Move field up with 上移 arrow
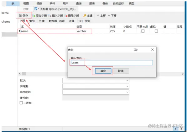The height and width of the screenshot is (132, 187). 98,15
